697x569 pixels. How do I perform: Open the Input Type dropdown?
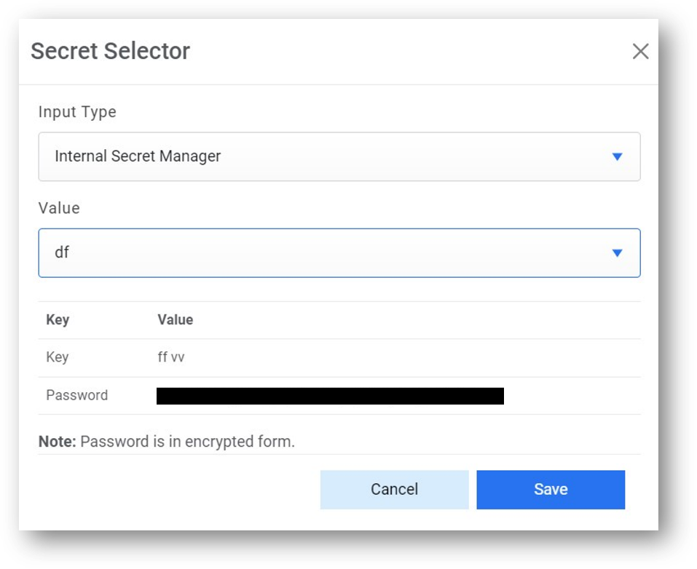pos(339,156)
